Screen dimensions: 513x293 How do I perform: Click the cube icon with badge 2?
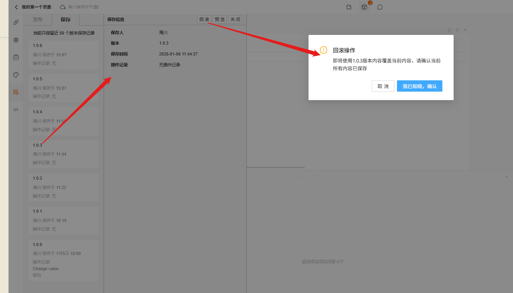(364, 7)
